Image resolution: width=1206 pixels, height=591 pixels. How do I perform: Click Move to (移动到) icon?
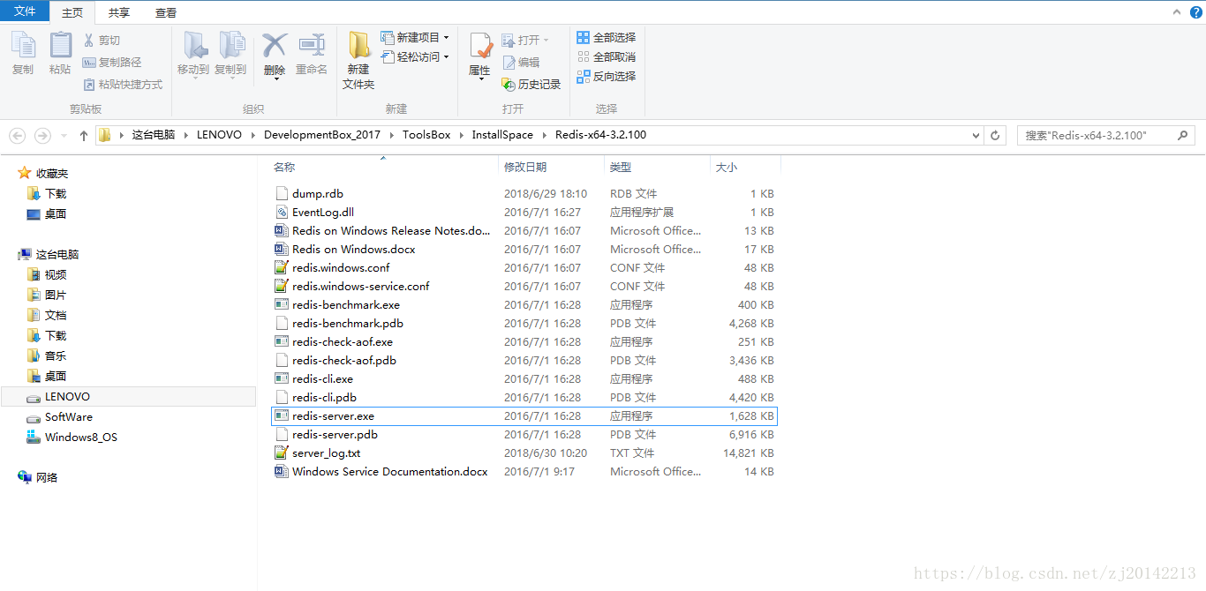tap(193, 53)
